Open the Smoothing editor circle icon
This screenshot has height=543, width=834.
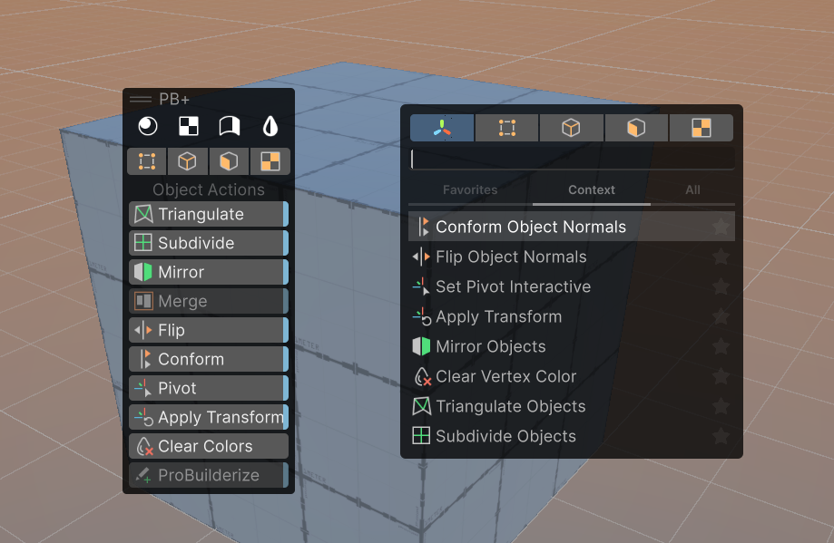pyautogui.click(x=146, y=126)
